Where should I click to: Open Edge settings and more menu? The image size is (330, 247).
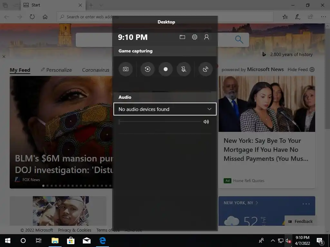pyautogui.click(x=324, y=17)
